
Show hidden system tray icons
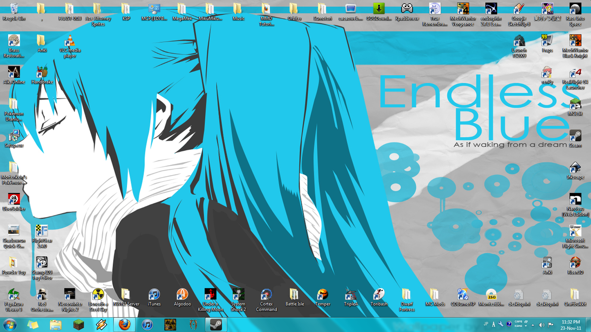[533, 325]
